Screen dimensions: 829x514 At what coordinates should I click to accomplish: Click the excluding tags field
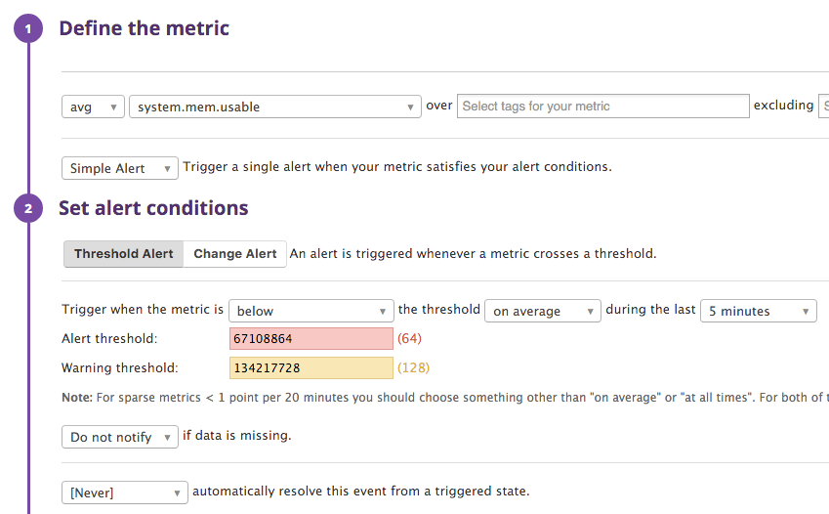(x=823, y=106)
